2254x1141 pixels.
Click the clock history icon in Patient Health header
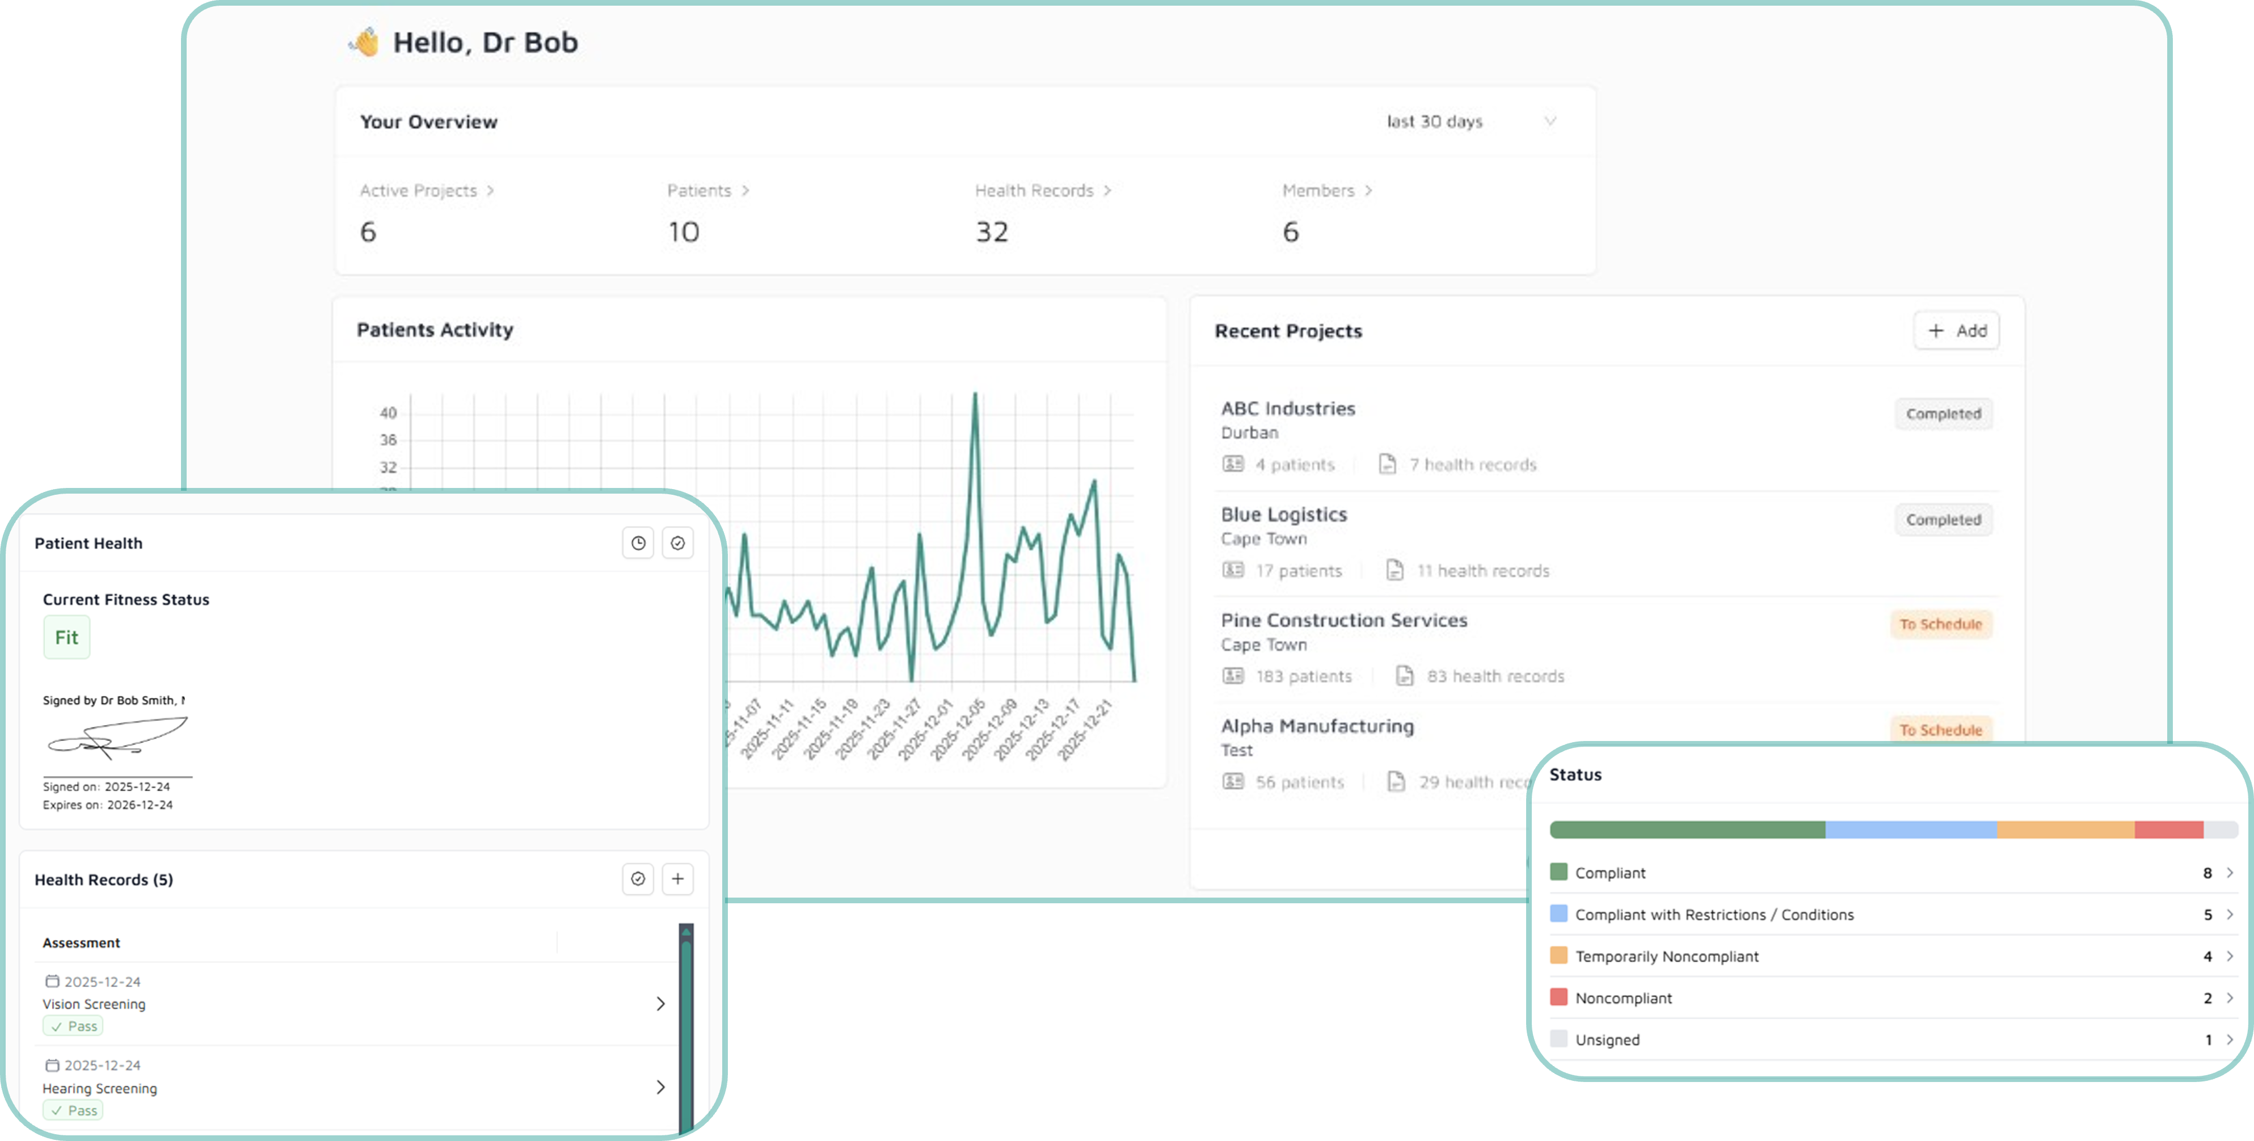coord(638,542)
